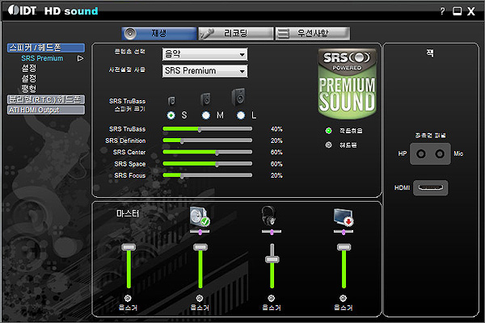Click the HP jack socket icon
The height and width of the screenshot is (323, 485).
420,153
